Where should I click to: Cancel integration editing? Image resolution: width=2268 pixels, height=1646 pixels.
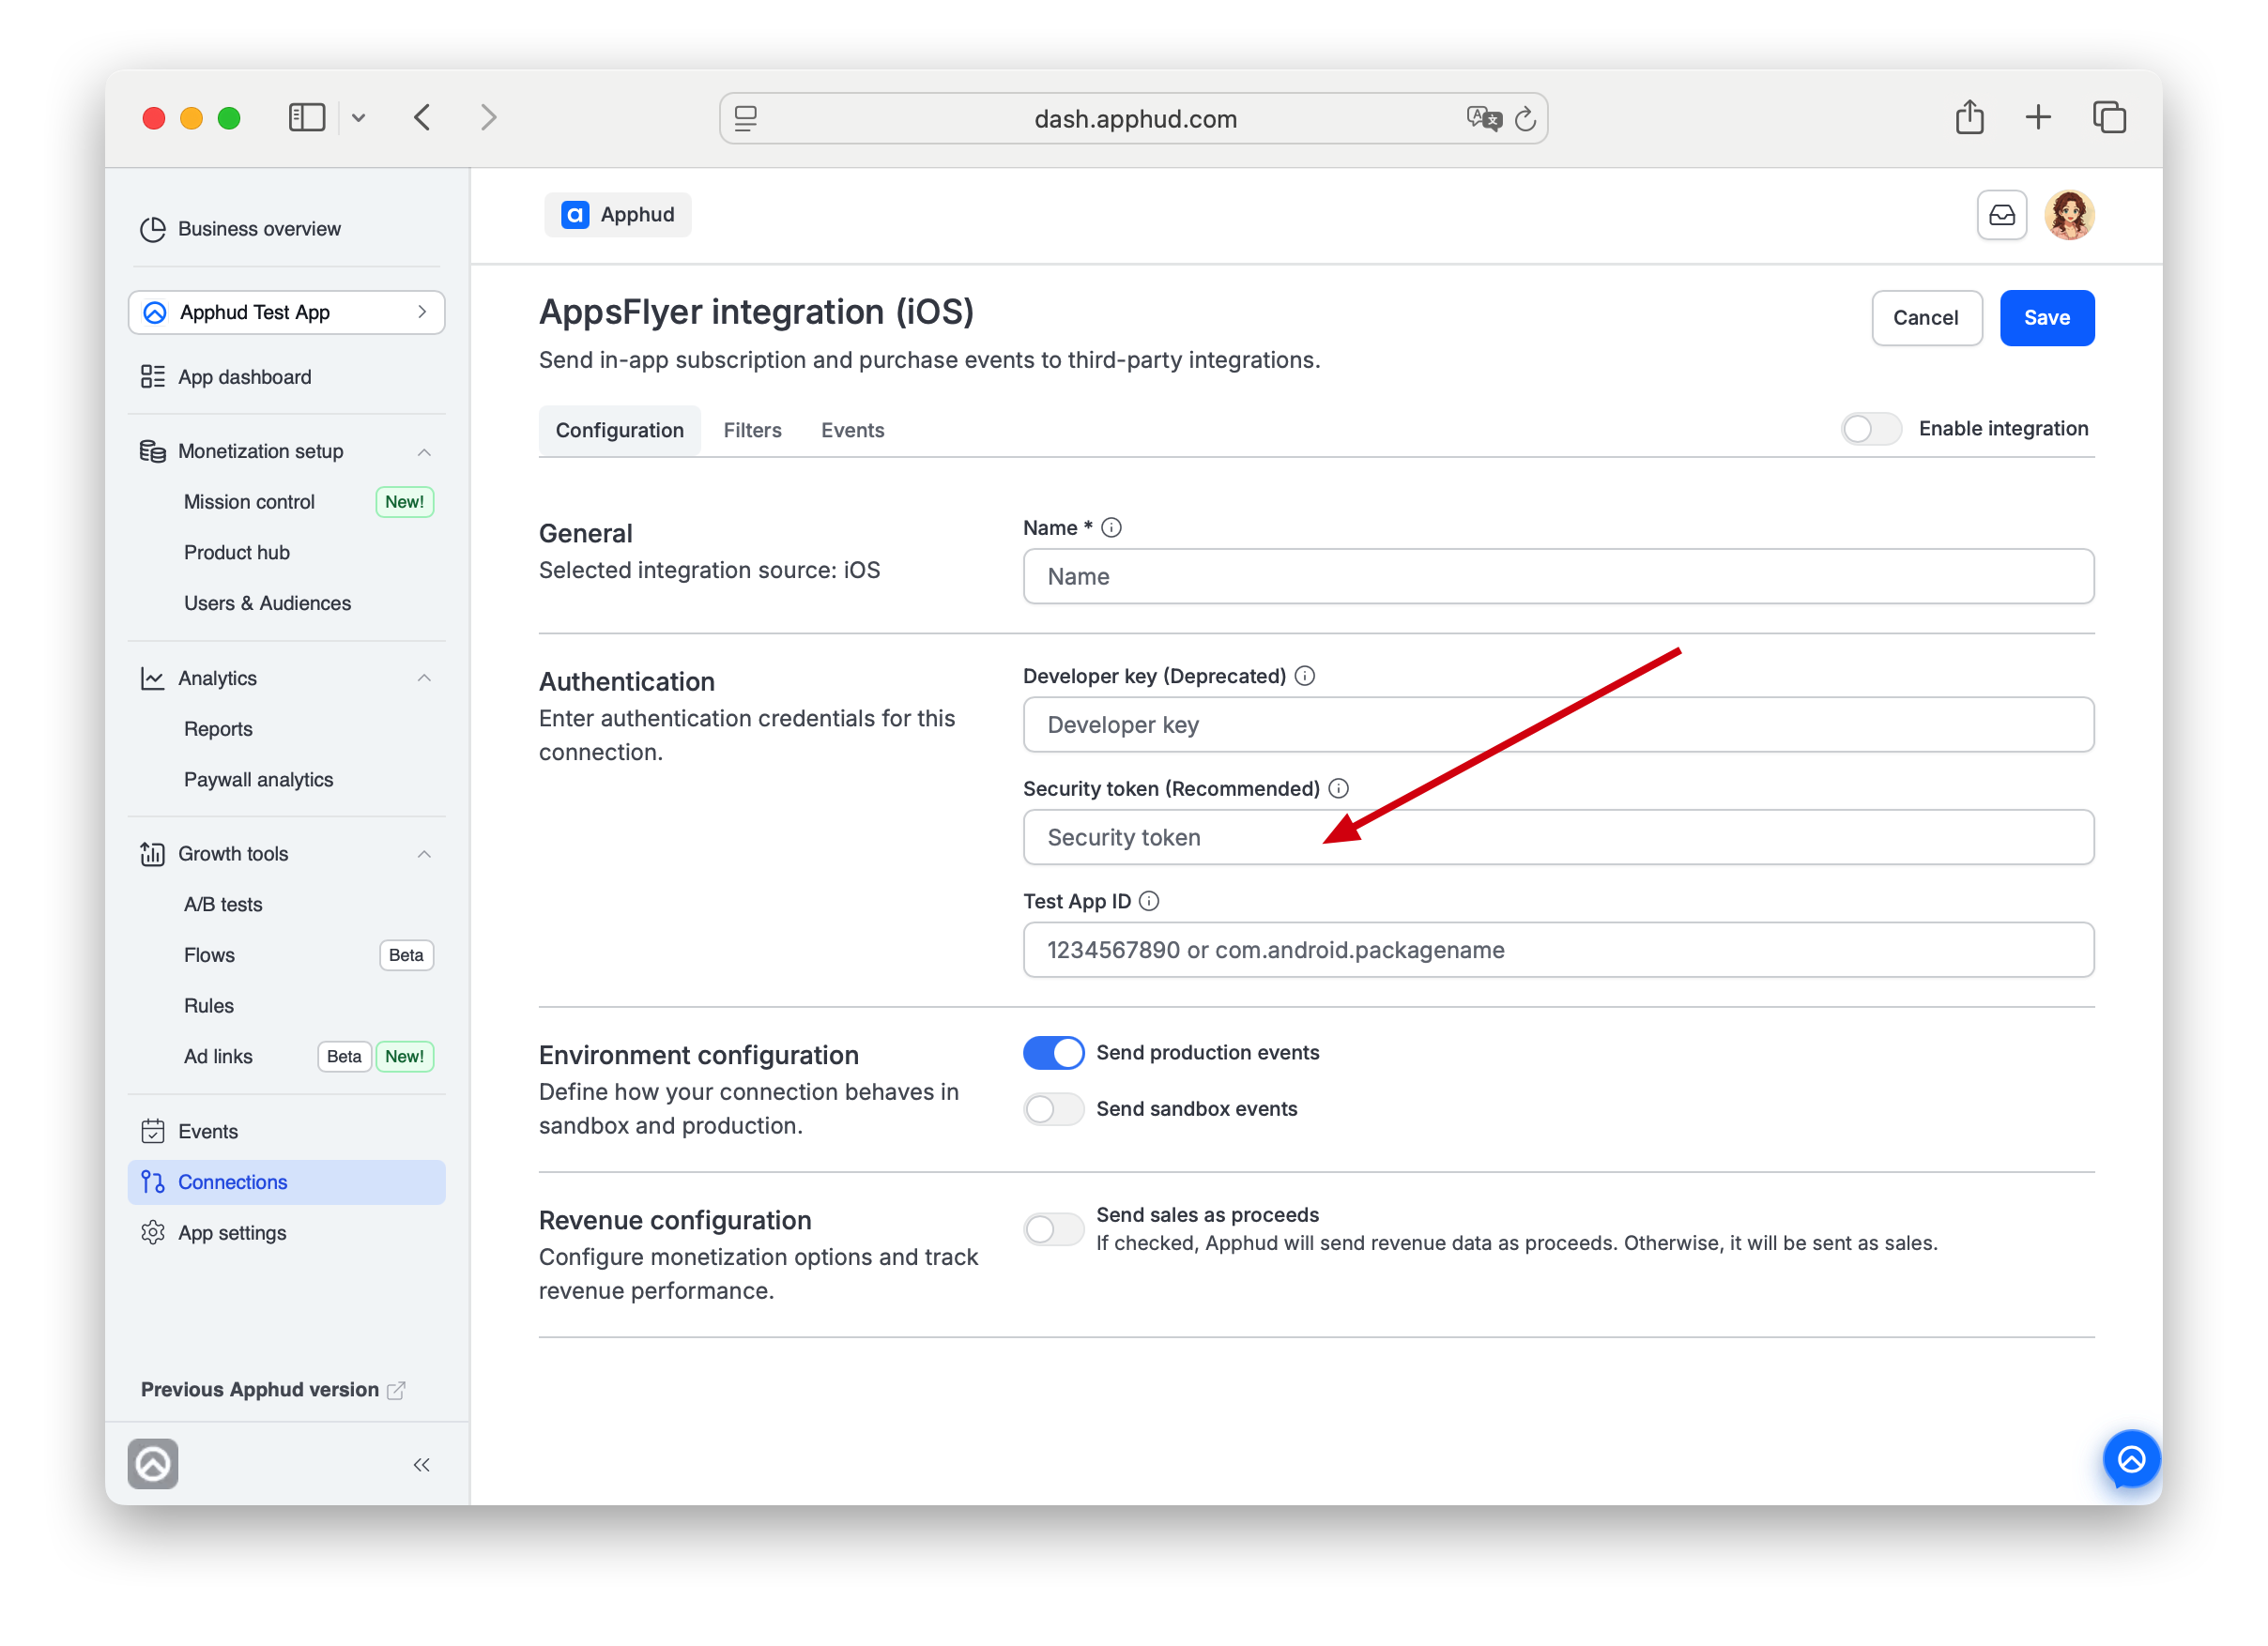[x=1926, y=318]
